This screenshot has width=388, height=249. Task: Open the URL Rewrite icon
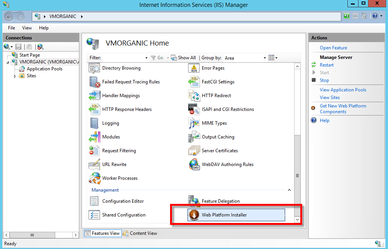tap(94, 164)
